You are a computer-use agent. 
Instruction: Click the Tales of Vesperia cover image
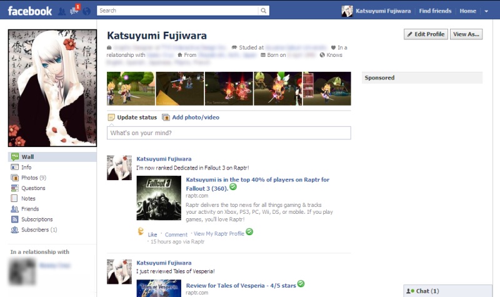click(159, 288)
